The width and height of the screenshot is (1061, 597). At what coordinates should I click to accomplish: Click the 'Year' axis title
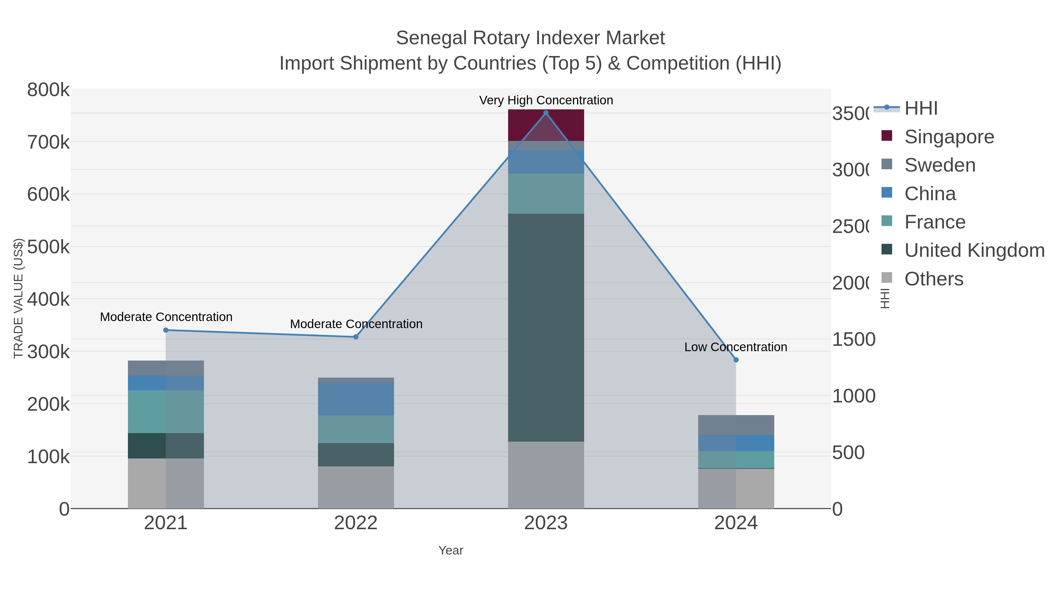[x=451, y=550]
